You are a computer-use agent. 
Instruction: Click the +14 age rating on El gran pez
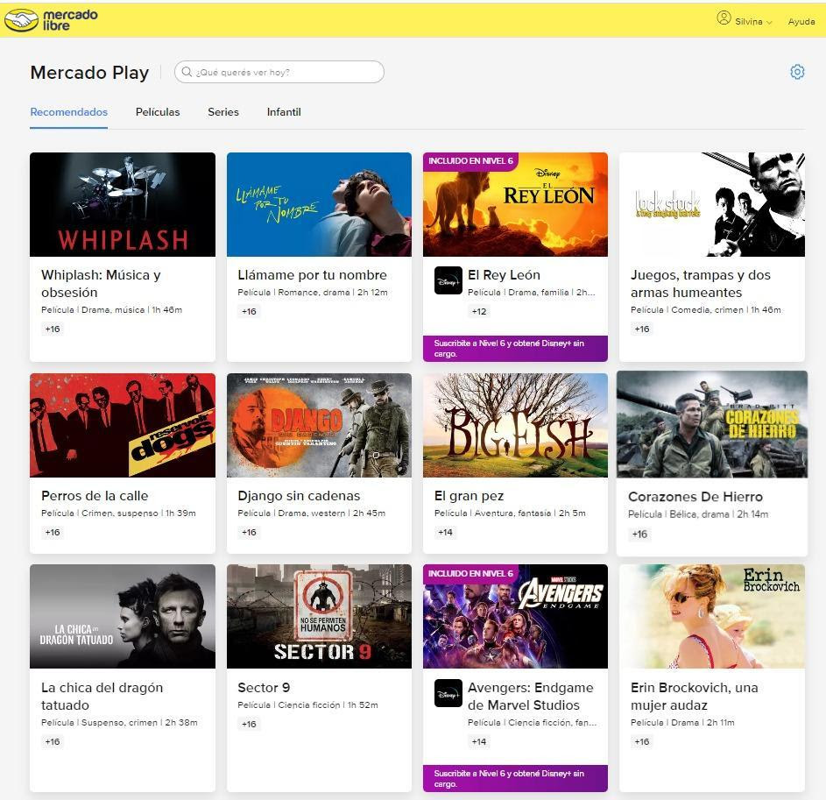445,532
